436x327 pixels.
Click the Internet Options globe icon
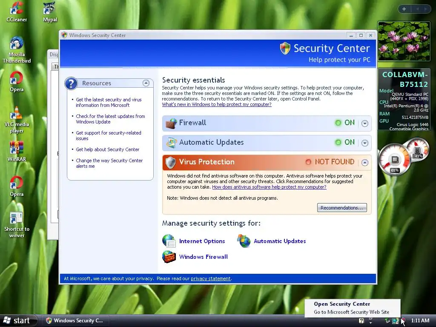click(x=169, y=241)
